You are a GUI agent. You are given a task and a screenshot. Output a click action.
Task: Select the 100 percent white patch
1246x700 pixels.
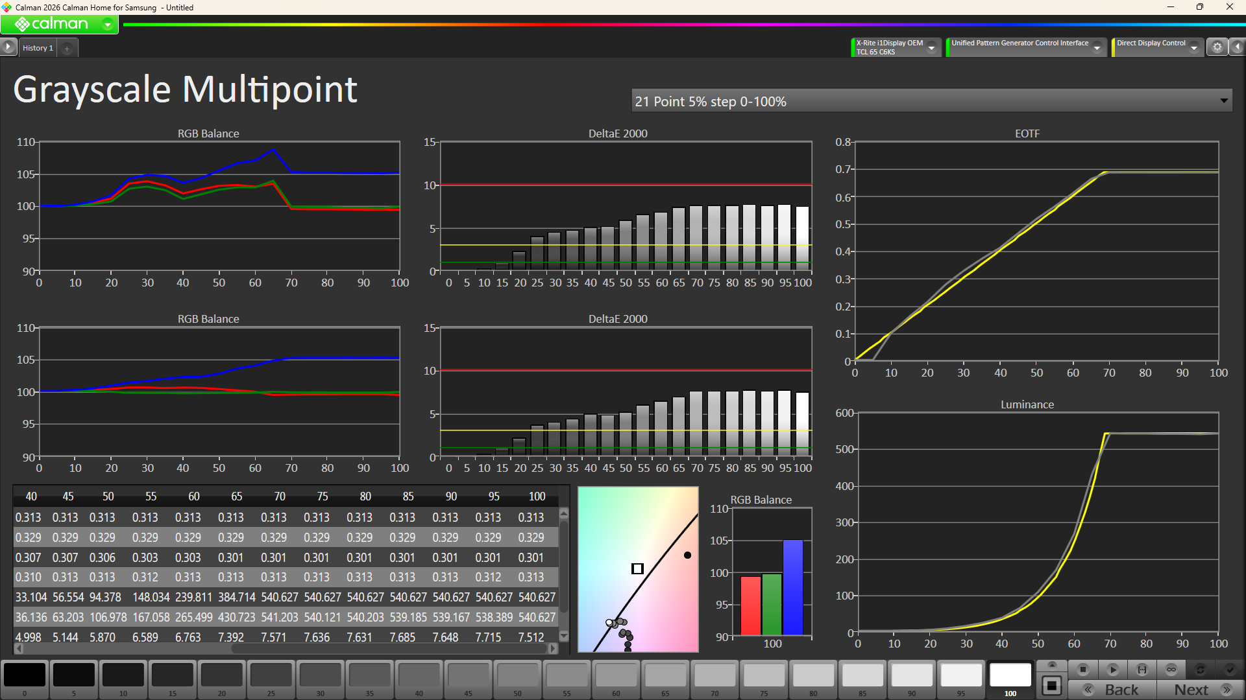(x=1010, y=675)
